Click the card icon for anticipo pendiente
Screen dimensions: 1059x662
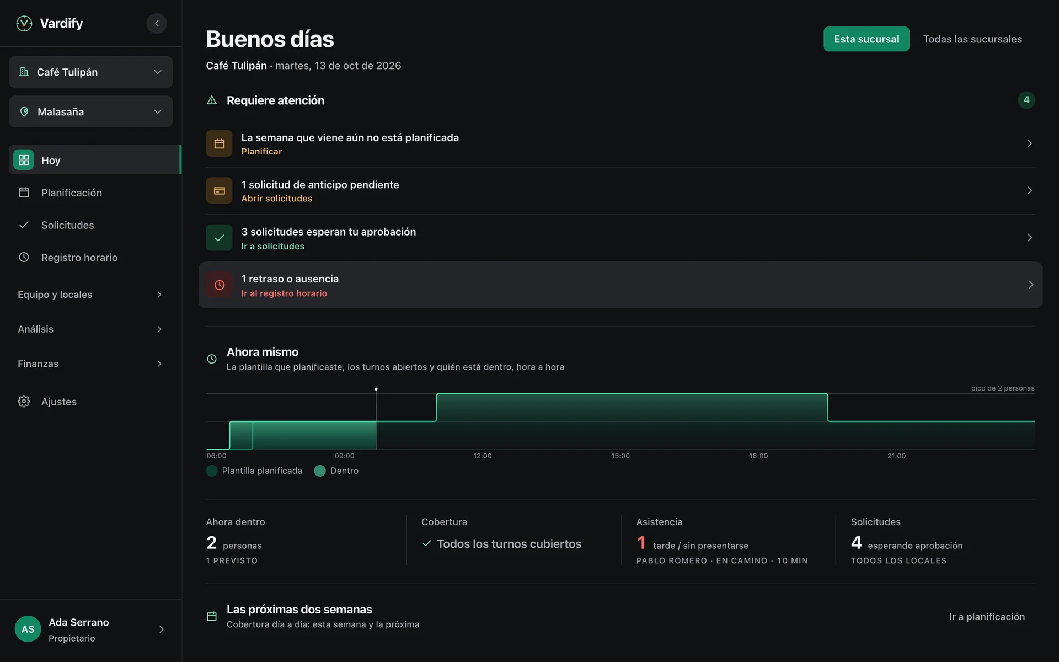click(x=219, y=190)
